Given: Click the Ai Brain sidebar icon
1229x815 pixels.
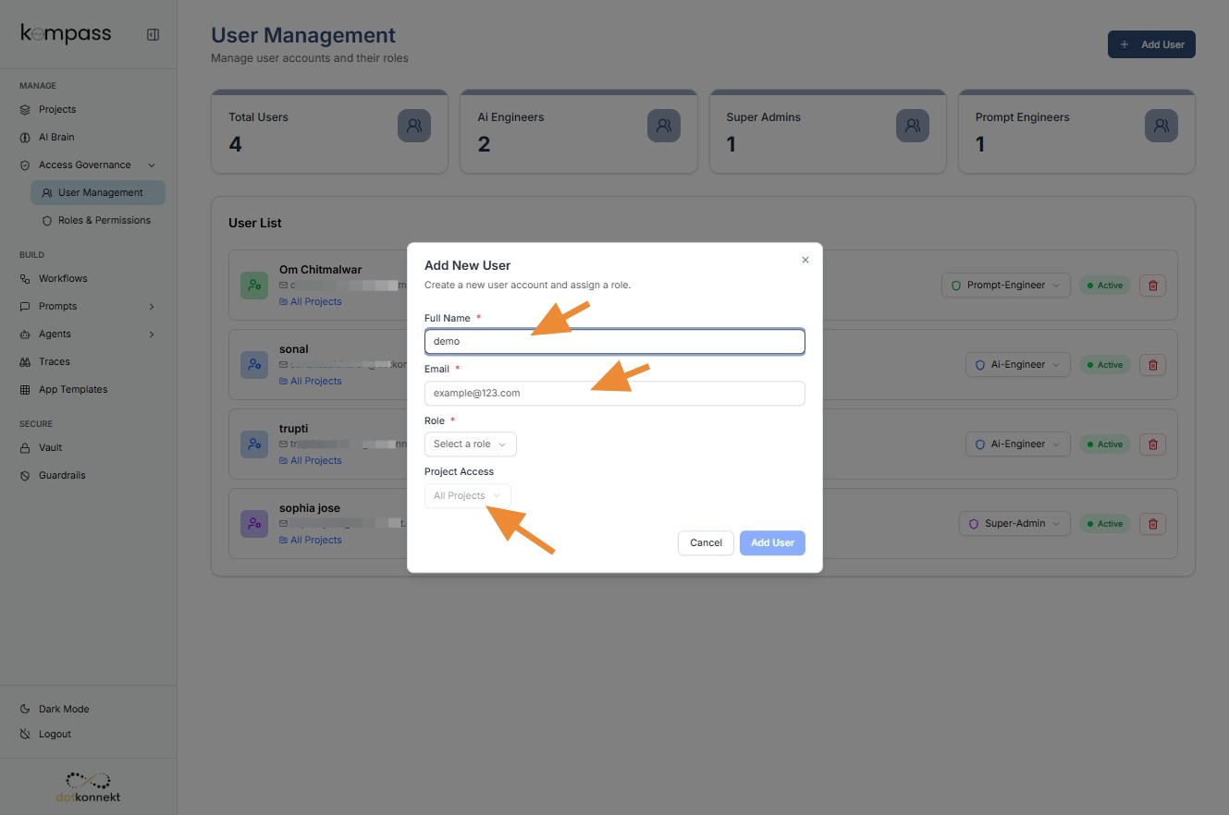Looking at the screenshot, I should [x=25, y=138].
